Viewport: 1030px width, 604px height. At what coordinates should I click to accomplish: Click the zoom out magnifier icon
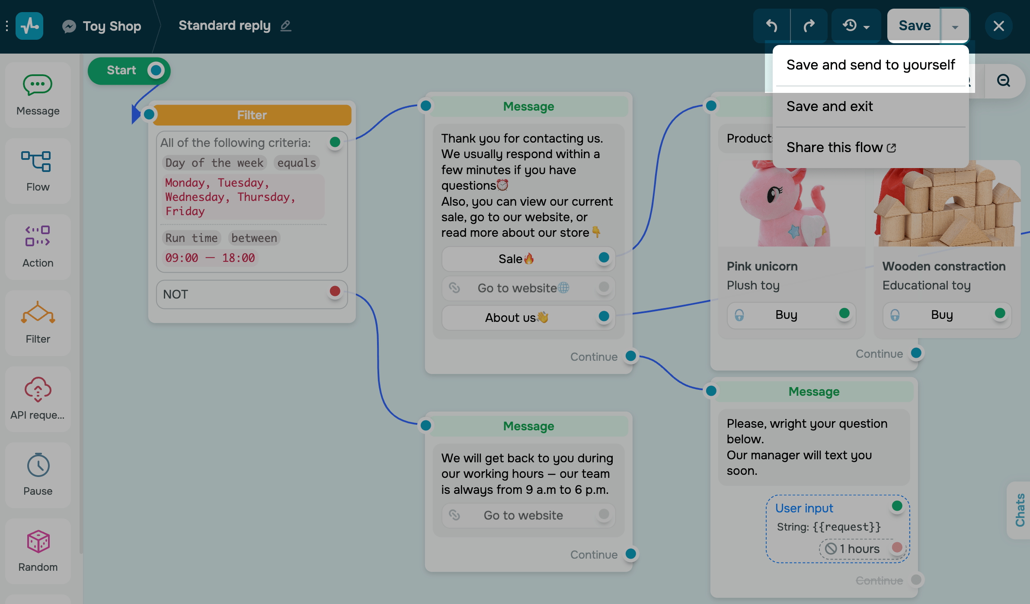point(1003,81)
